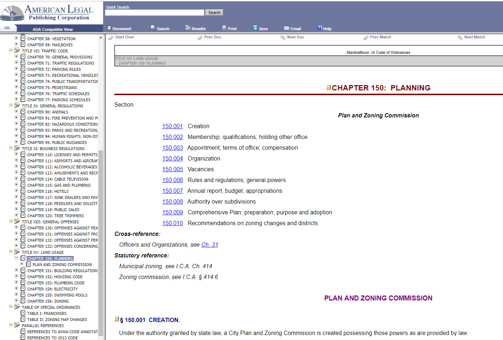Click the Search button next to Quick Search
Screen dimensions: 503x340
[x=214, y=12]
